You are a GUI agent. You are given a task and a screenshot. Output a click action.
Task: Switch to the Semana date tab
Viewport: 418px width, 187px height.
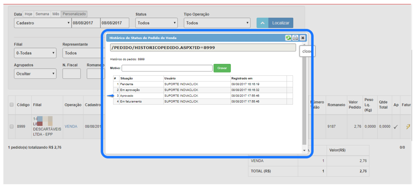coord(42,14)
